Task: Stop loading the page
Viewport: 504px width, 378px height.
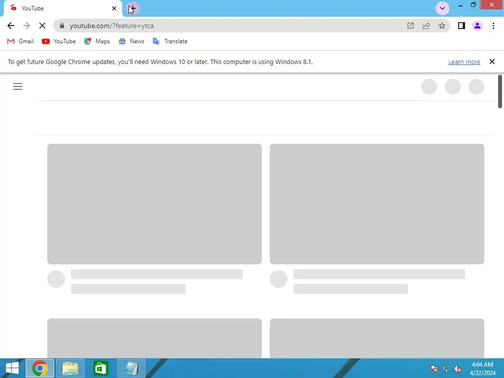Action: pos(42,26)
